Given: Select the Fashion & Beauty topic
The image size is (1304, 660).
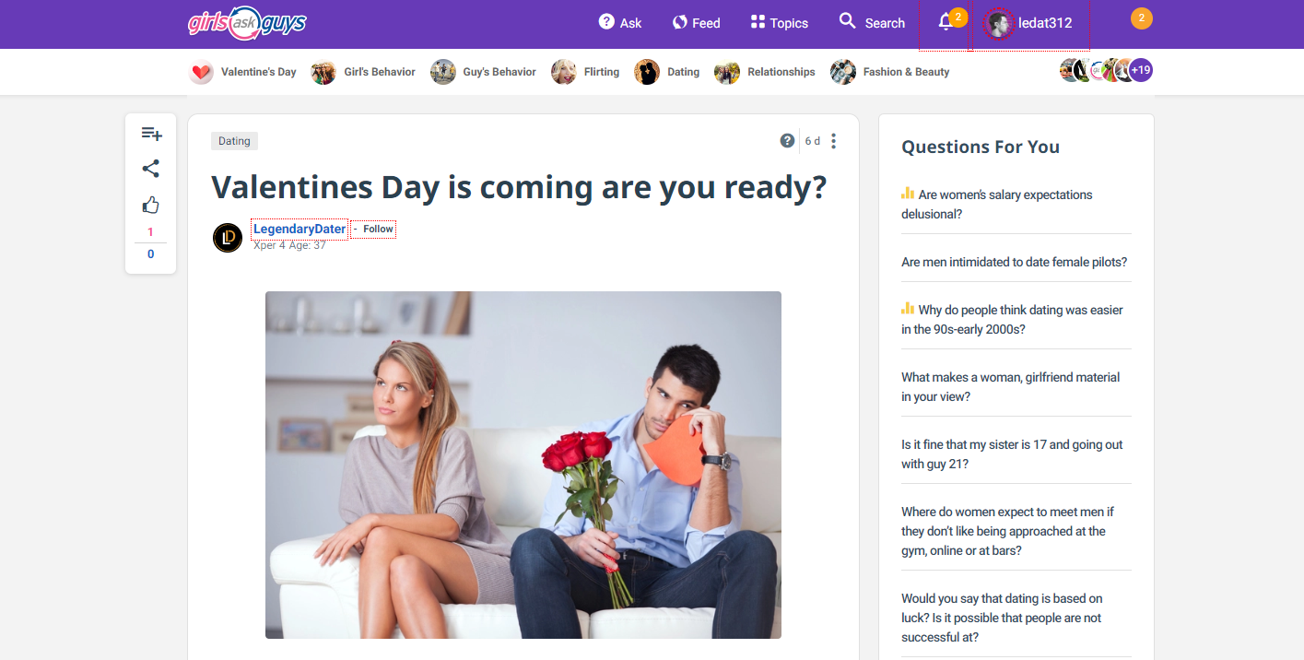Looking at the screenshot, I should point(890,72).
